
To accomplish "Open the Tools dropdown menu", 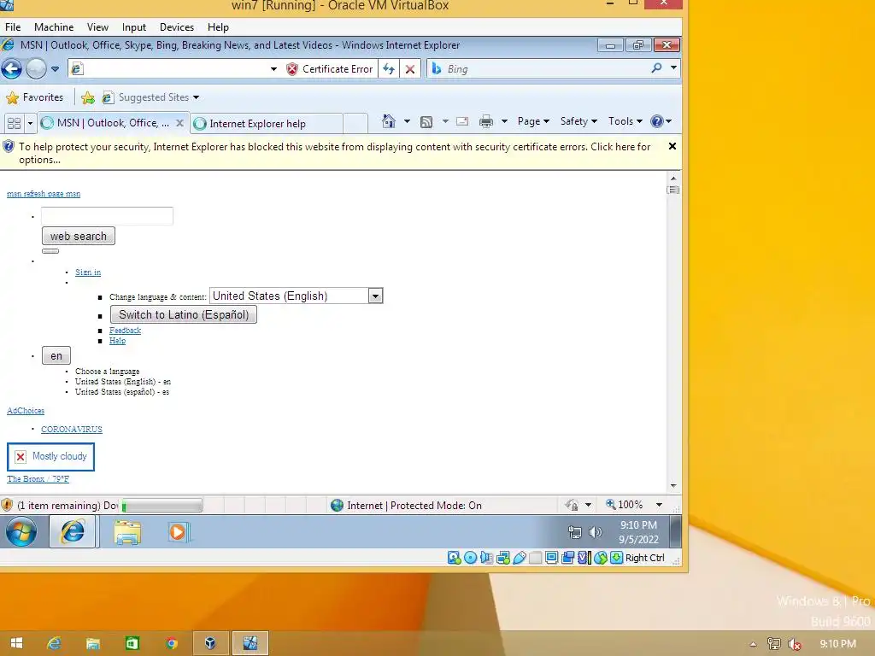I will pyautogui.click(x=625, y=121).
